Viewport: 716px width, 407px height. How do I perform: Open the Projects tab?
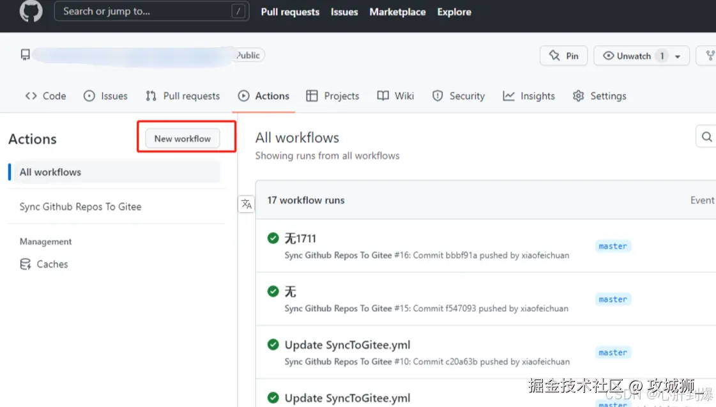tap(332, 96)
